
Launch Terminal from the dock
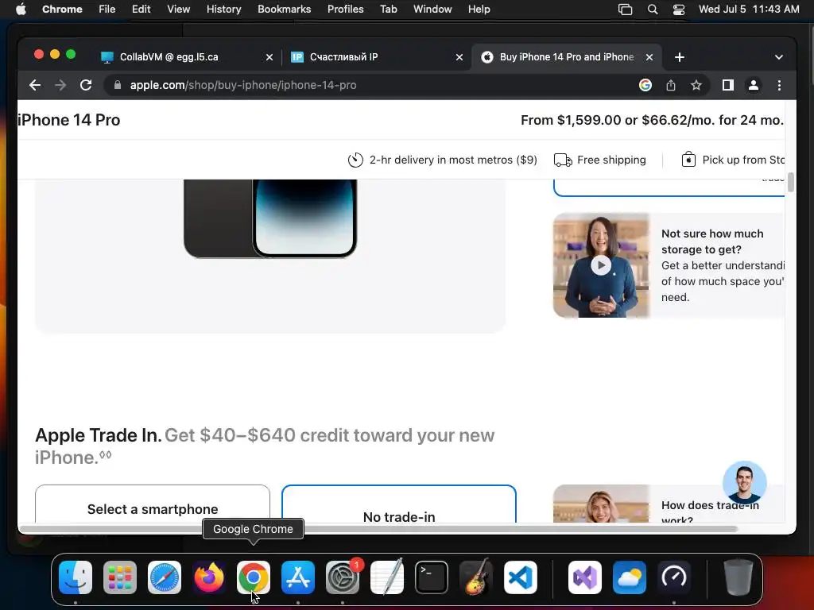(432, 577)
